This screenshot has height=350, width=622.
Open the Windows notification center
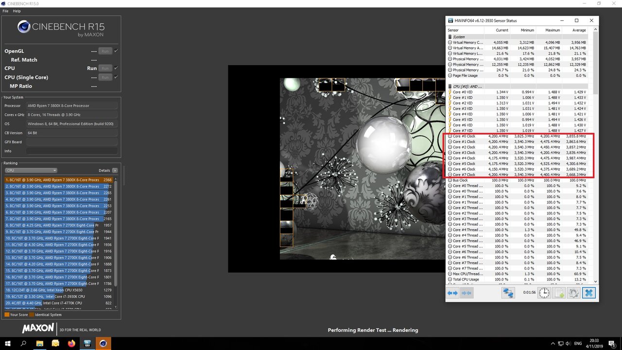612,343
